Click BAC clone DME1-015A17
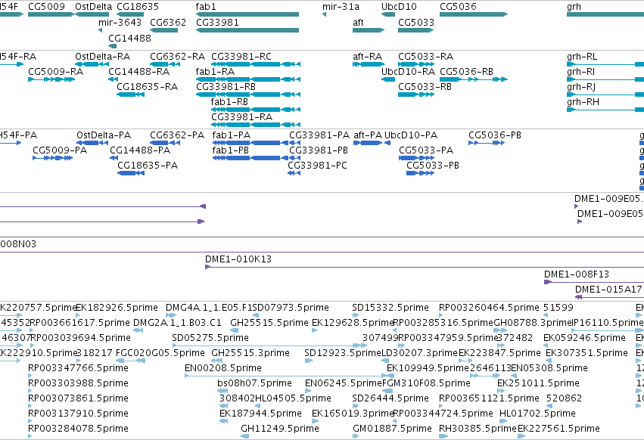 [x=609, y=297]
